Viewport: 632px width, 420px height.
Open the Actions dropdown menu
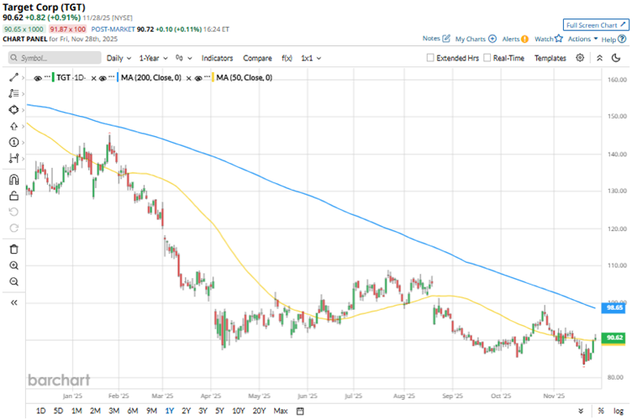[x=582, y=39]
